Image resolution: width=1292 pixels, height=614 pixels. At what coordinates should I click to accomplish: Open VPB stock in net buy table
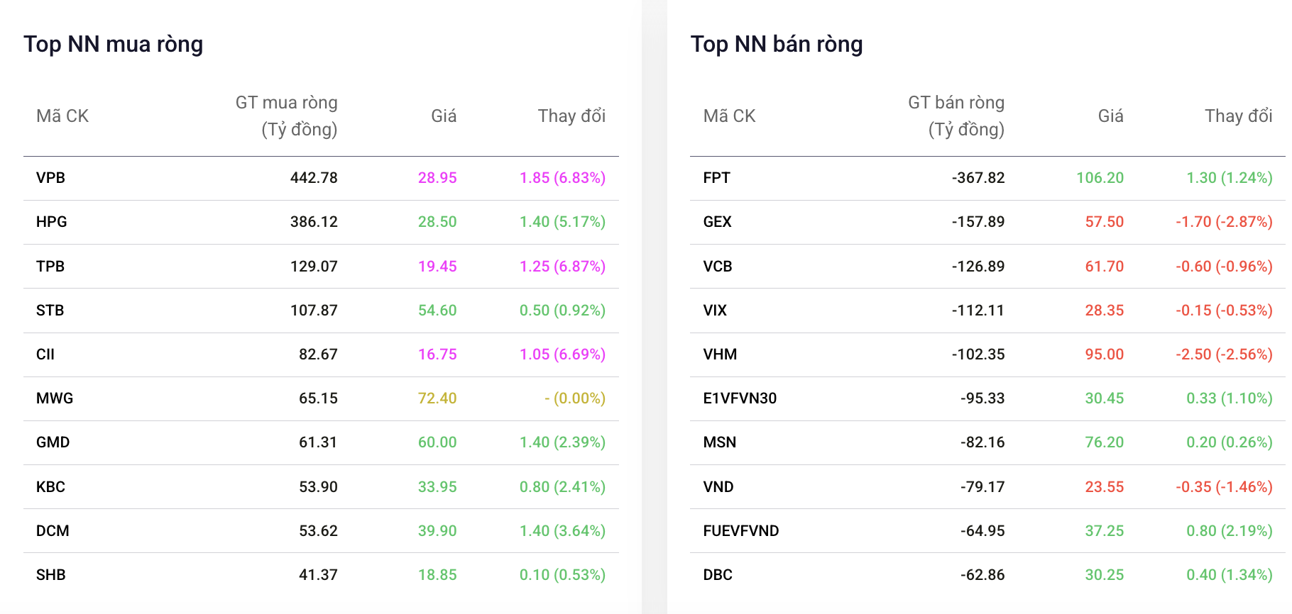coord(50,178)
